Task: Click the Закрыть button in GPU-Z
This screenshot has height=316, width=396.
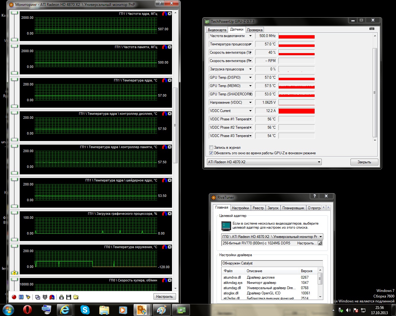Action: [x=364, y=162]
